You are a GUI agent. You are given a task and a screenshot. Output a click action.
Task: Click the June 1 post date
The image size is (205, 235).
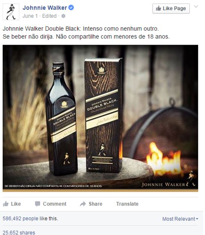[30, 16]
